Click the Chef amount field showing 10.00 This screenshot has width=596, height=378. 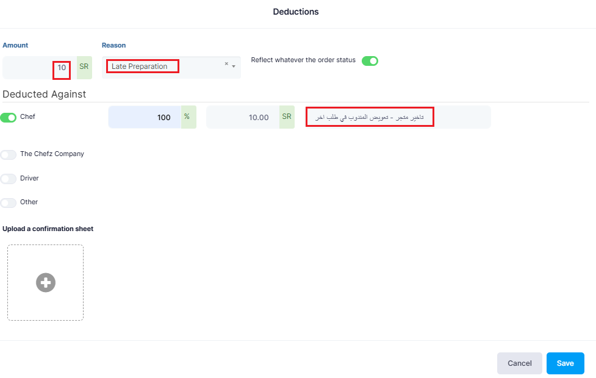[243, 117]
